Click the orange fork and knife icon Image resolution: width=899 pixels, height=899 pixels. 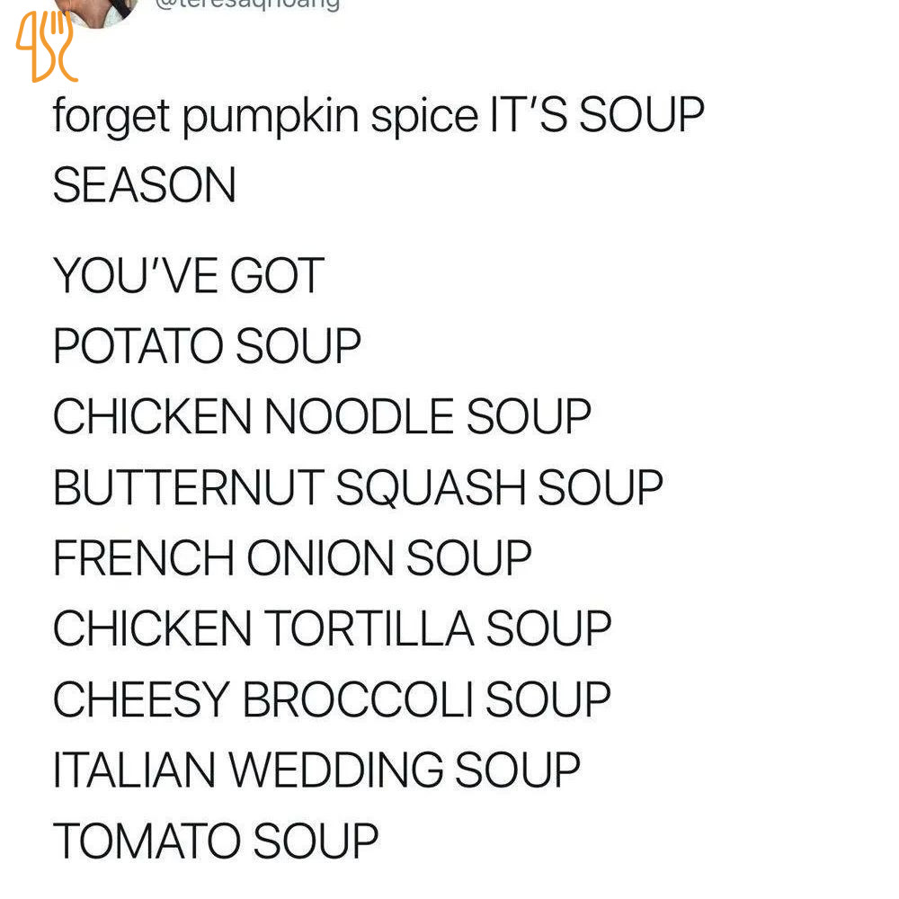point(47,47)
